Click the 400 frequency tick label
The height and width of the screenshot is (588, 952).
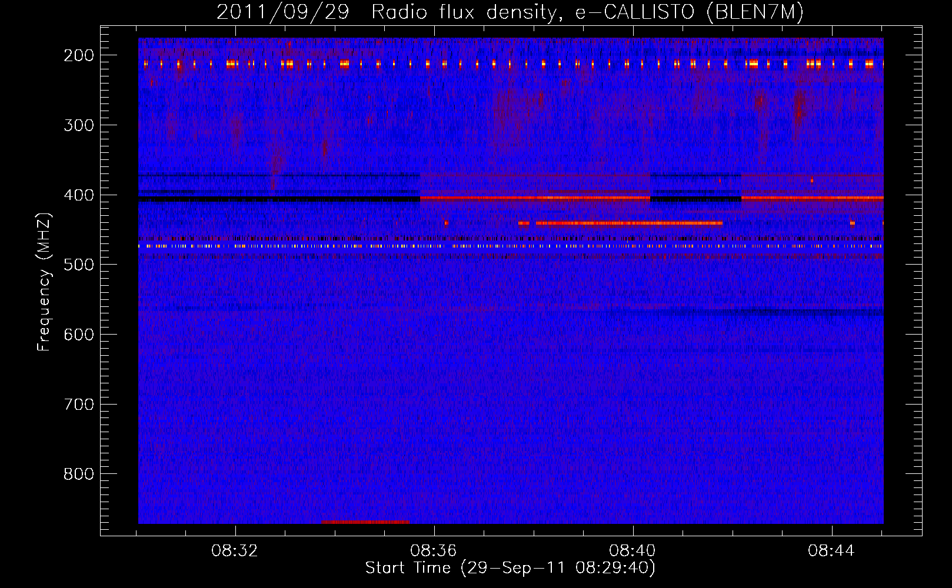pyautogui.click(x=79, y=195)
